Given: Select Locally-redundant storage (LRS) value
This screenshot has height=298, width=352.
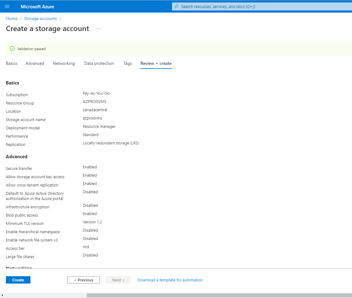Looking at the screenshot, I should click(111, 143).
